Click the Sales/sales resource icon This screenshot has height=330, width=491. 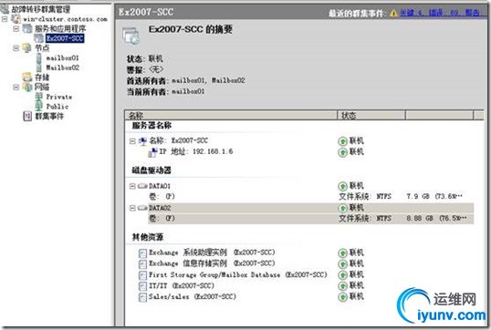pyautogui.click(x=142, y=297)
